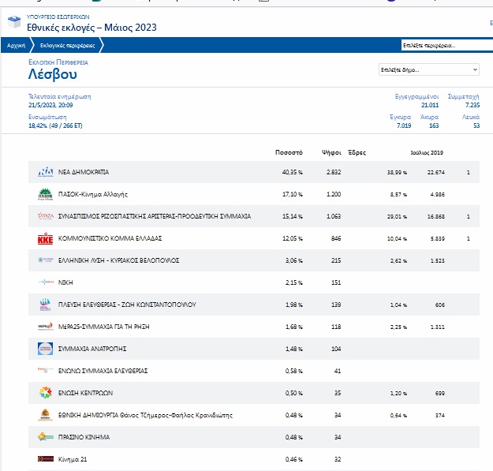Select ΕΝΩΝΩ ΣΥΜΜΑΧΙΑ ΕΛΕΥΘΕΡΙΑΣ party name
493x471 pixels.
pos(103,371)
